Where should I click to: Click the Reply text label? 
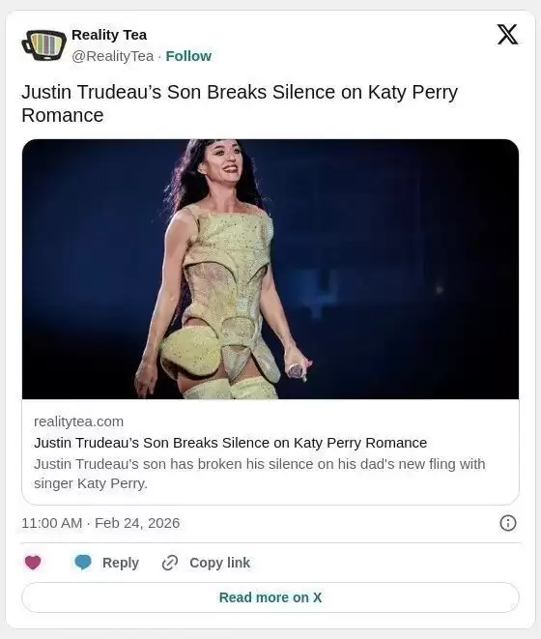click(121, 563)
